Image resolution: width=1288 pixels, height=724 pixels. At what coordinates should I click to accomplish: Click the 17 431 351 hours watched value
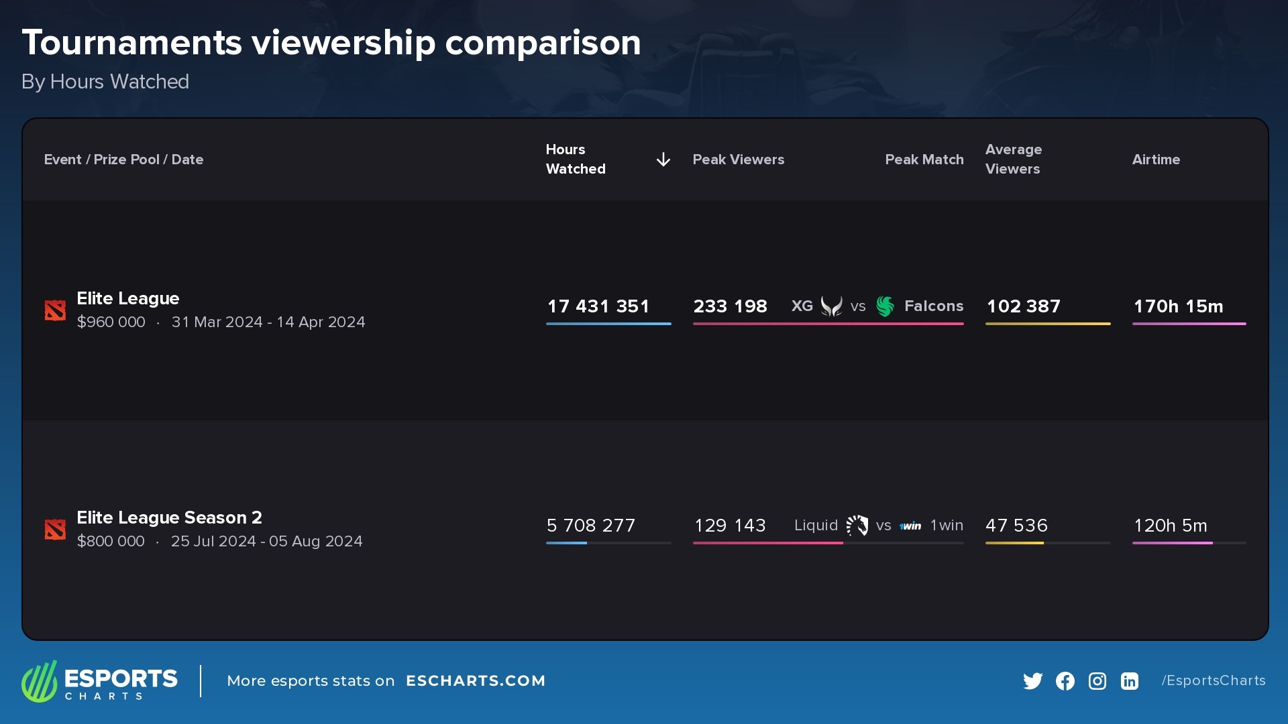pyautogui.click(x=598, y=306)
